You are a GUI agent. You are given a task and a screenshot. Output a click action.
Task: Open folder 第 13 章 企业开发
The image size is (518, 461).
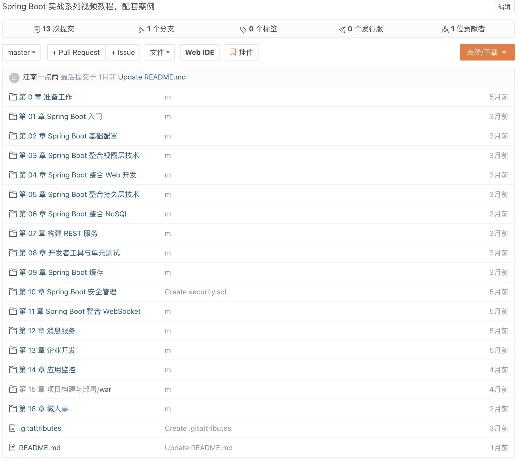(x=47, y=350)
